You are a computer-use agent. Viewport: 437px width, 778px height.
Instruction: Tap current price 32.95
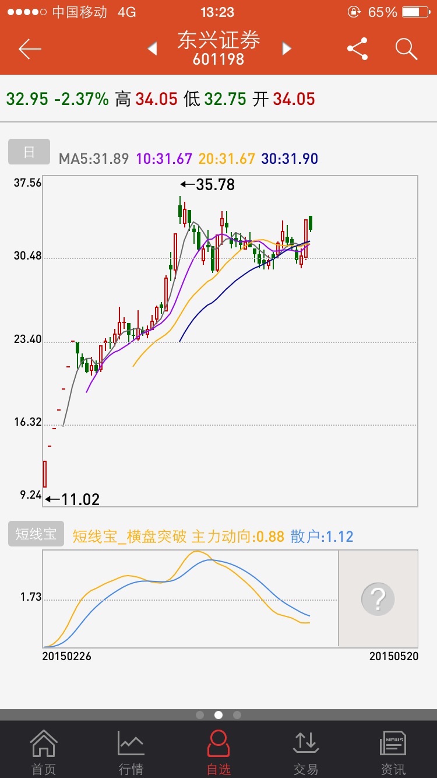click(27, 99)
